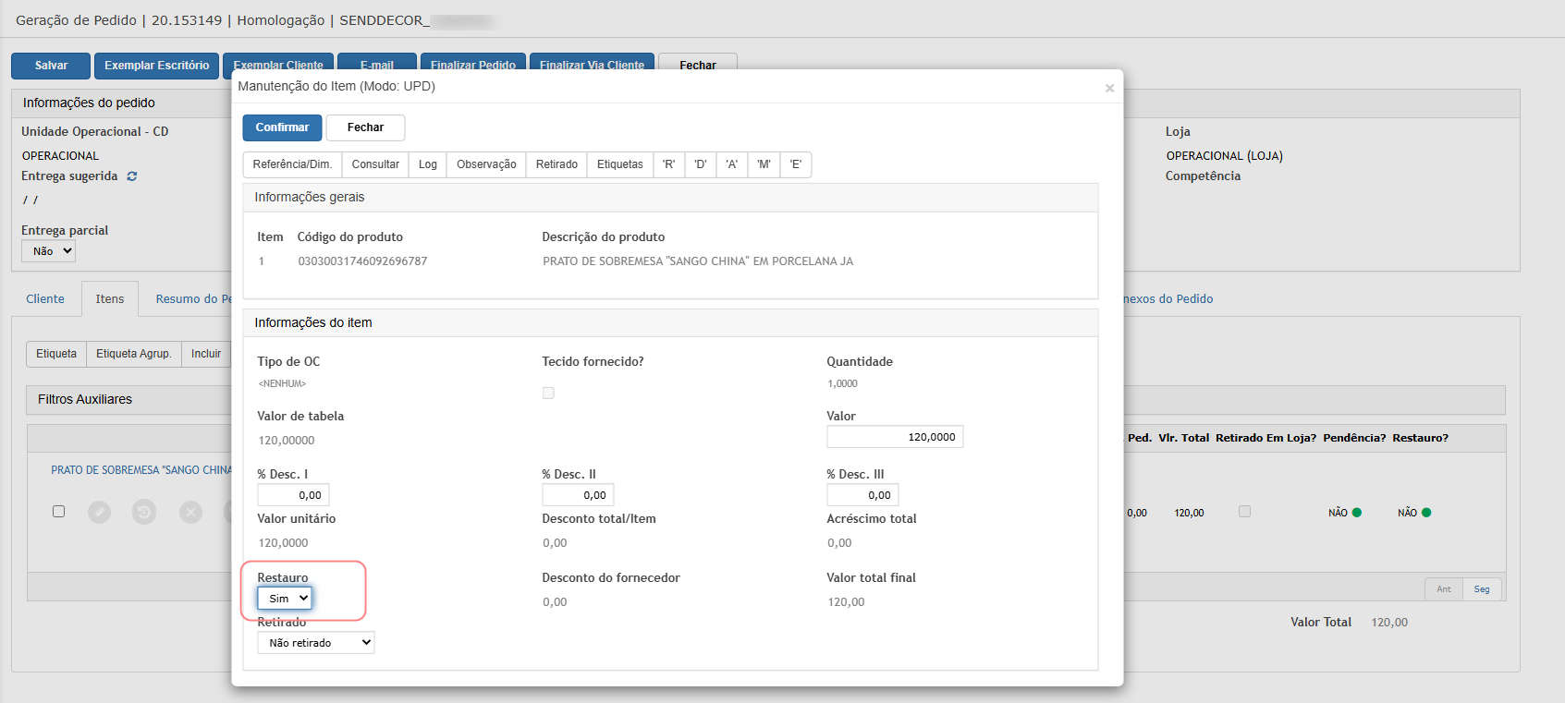Toggle the Tecido fornecido checkbox
The height and width of the screenshot is (703, 1565).
pyautogui.click(x=548, y=394)
